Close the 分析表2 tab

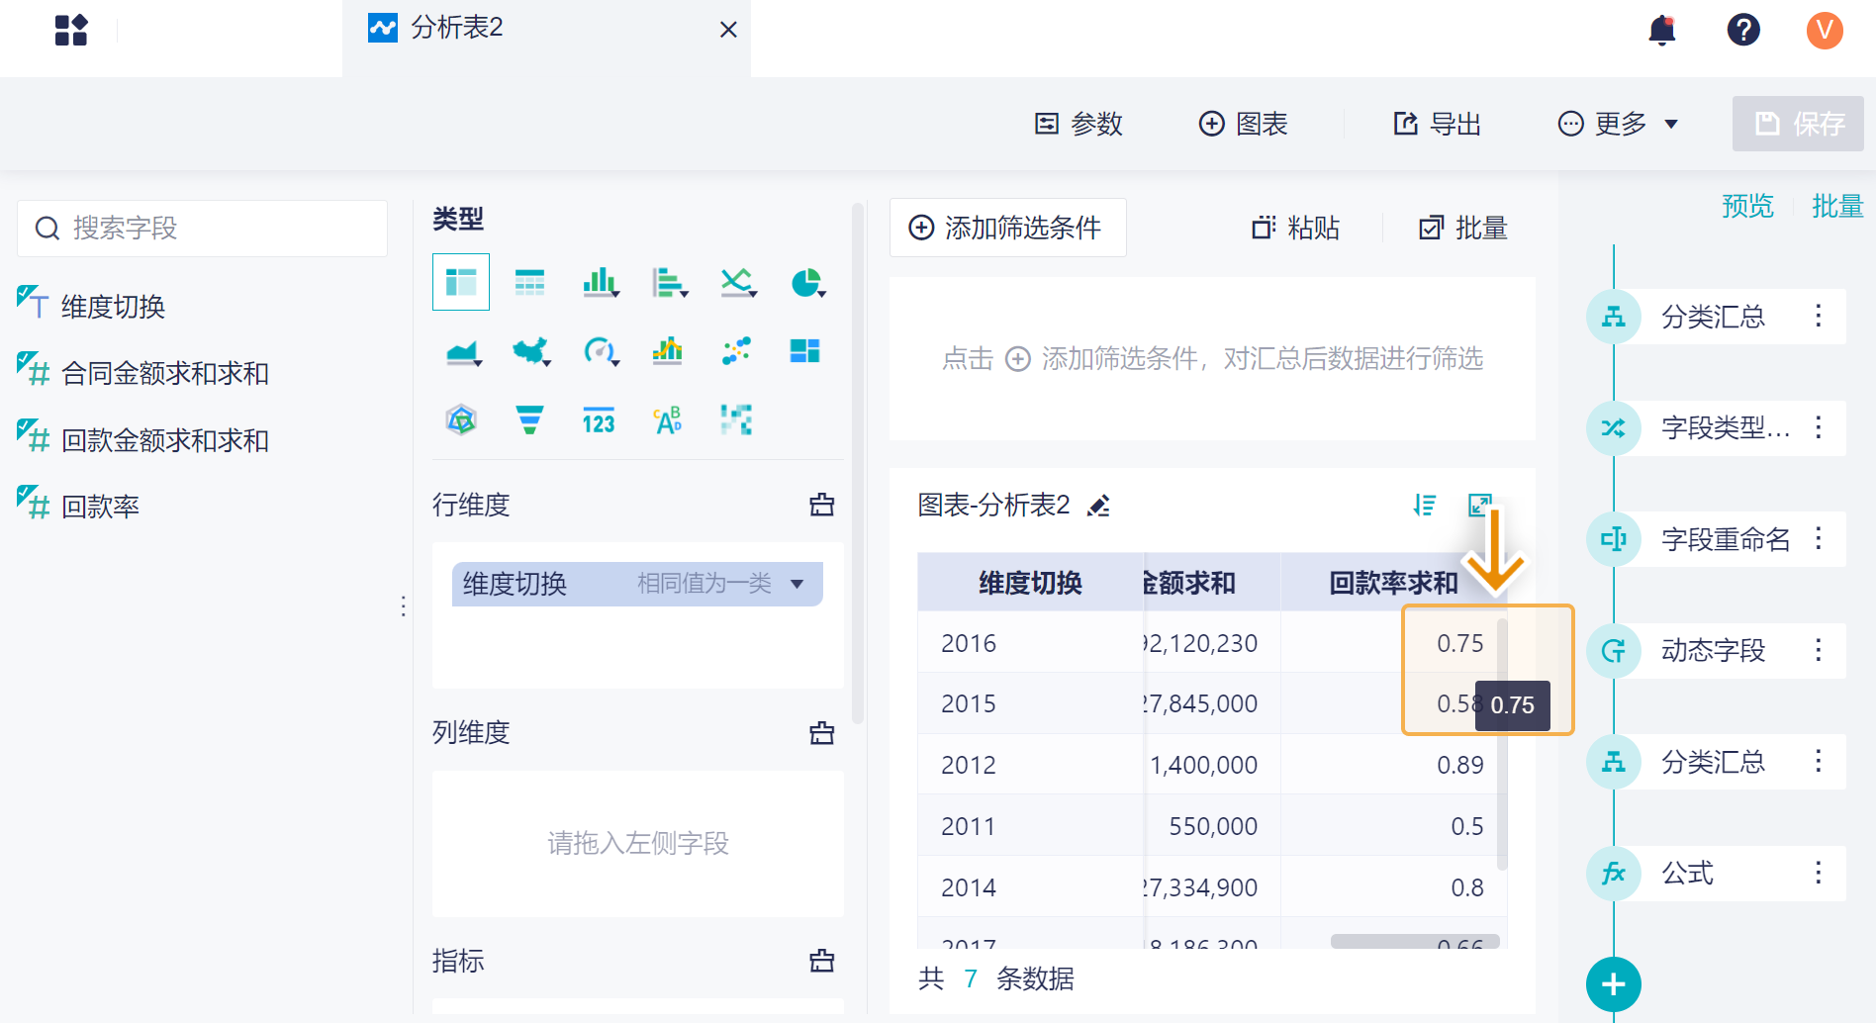click(x=728, y=30)
